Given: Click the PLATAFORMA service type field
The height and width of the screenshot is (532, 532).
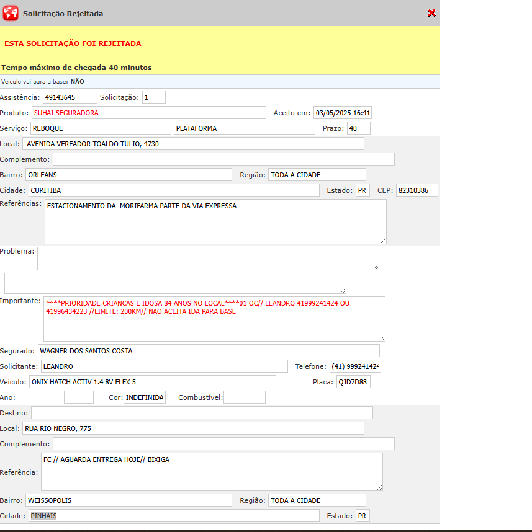Looking at the screenshot, I should [x=244, y=128].
